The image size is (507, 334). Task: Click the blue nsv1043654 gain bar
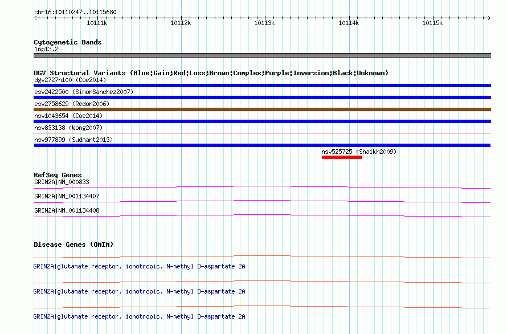click(262, 121)
